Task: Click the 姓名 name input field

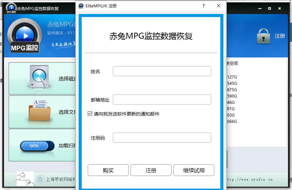Action: [x=162, y=71]
